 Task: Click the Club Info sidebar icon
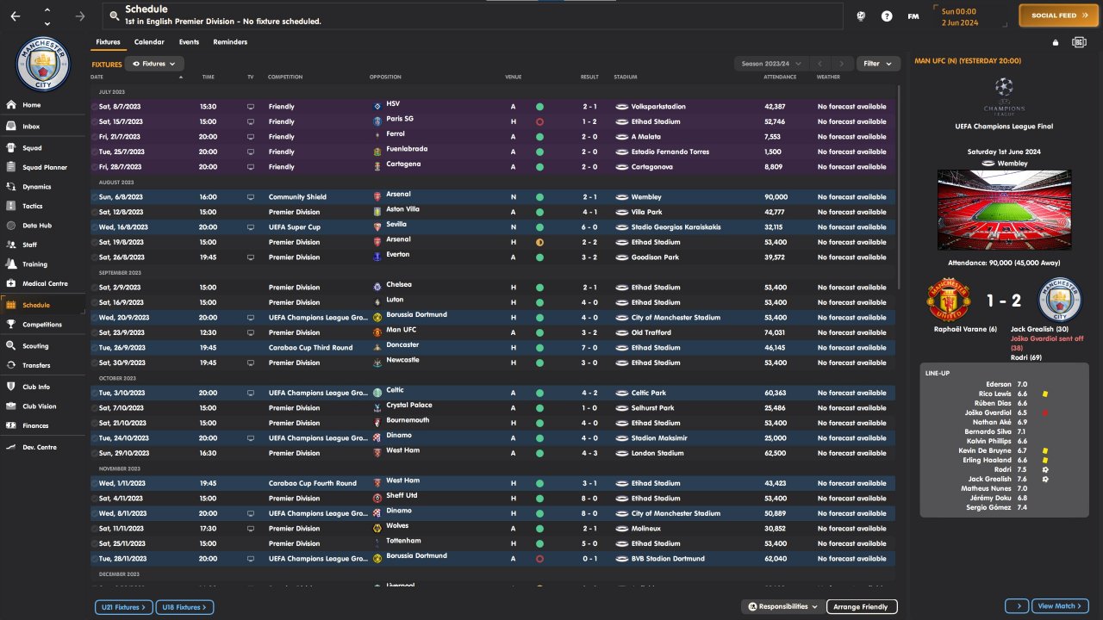(x=11, y=387)
